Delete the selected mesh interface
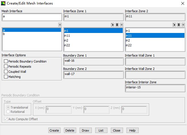Screen dimensions: 187x135 [70, 130]
